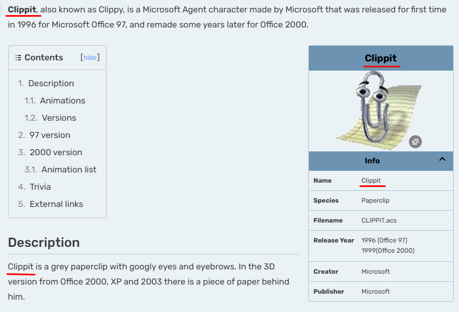The height and width of the screenshot is (312, 459).
Task: Jump to Versions section
Action: [59, 118]
